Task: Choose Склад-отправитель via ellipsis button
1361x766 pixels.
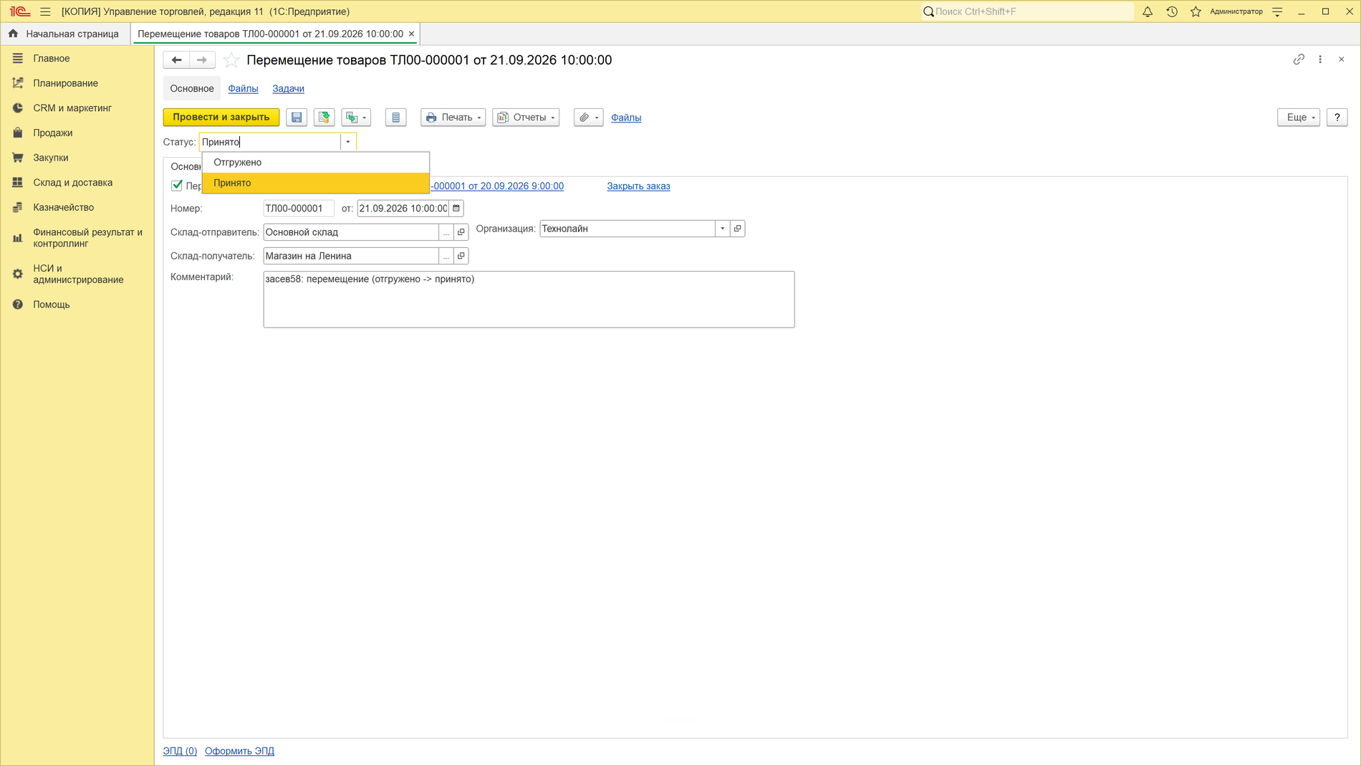Action: click(446, 232)
